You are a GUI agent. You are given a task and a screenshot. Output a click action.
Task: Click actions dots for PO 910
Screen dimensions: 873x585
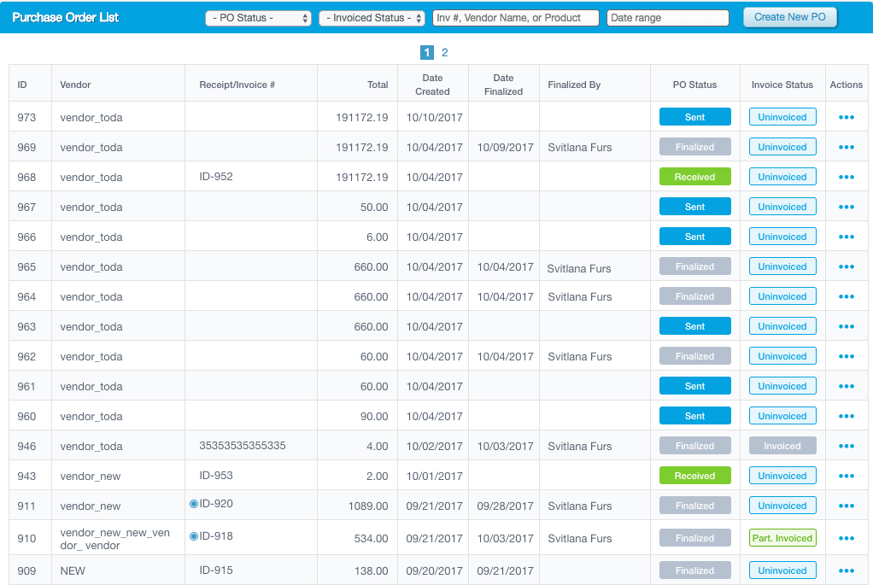[x=846, y=538]
